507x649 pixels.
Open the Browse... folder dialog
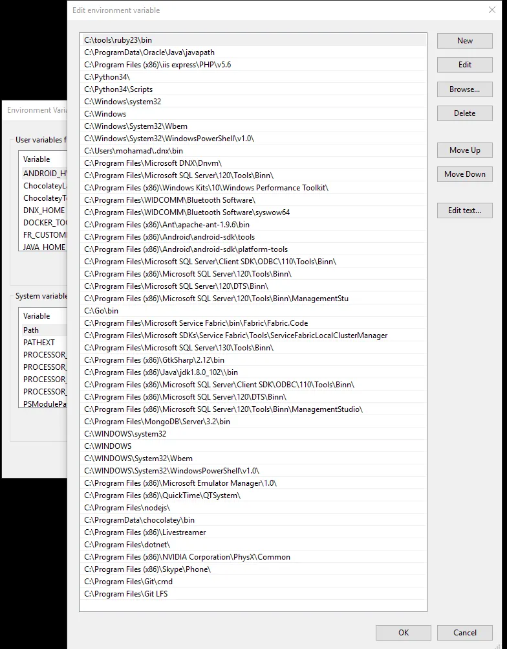click(x=464, y=89)
